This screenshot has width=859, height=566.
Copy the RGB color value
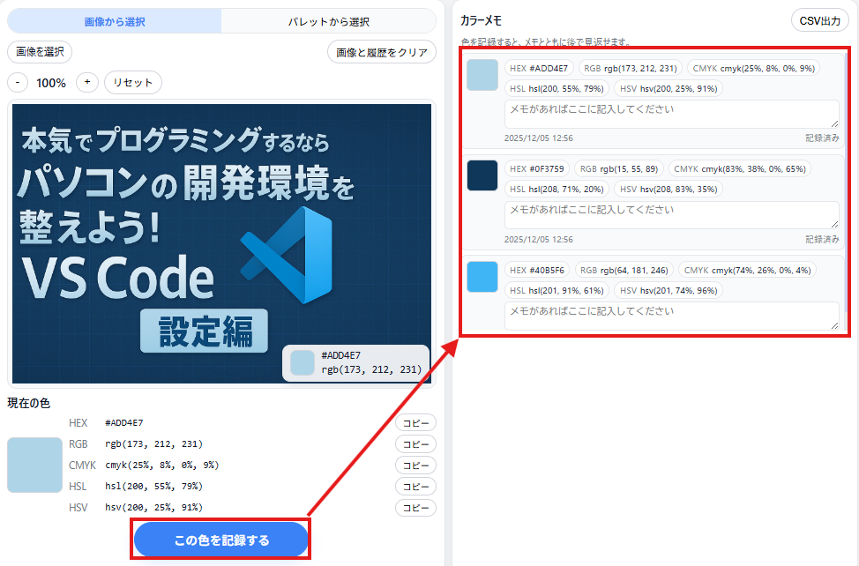coord(415,444)
